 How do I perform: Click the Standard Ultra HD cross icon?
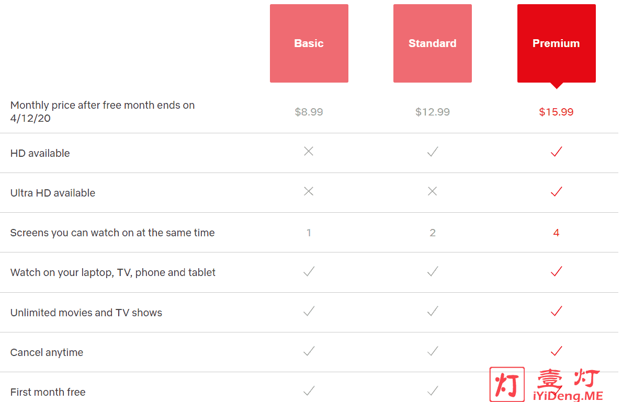[433, 191]
